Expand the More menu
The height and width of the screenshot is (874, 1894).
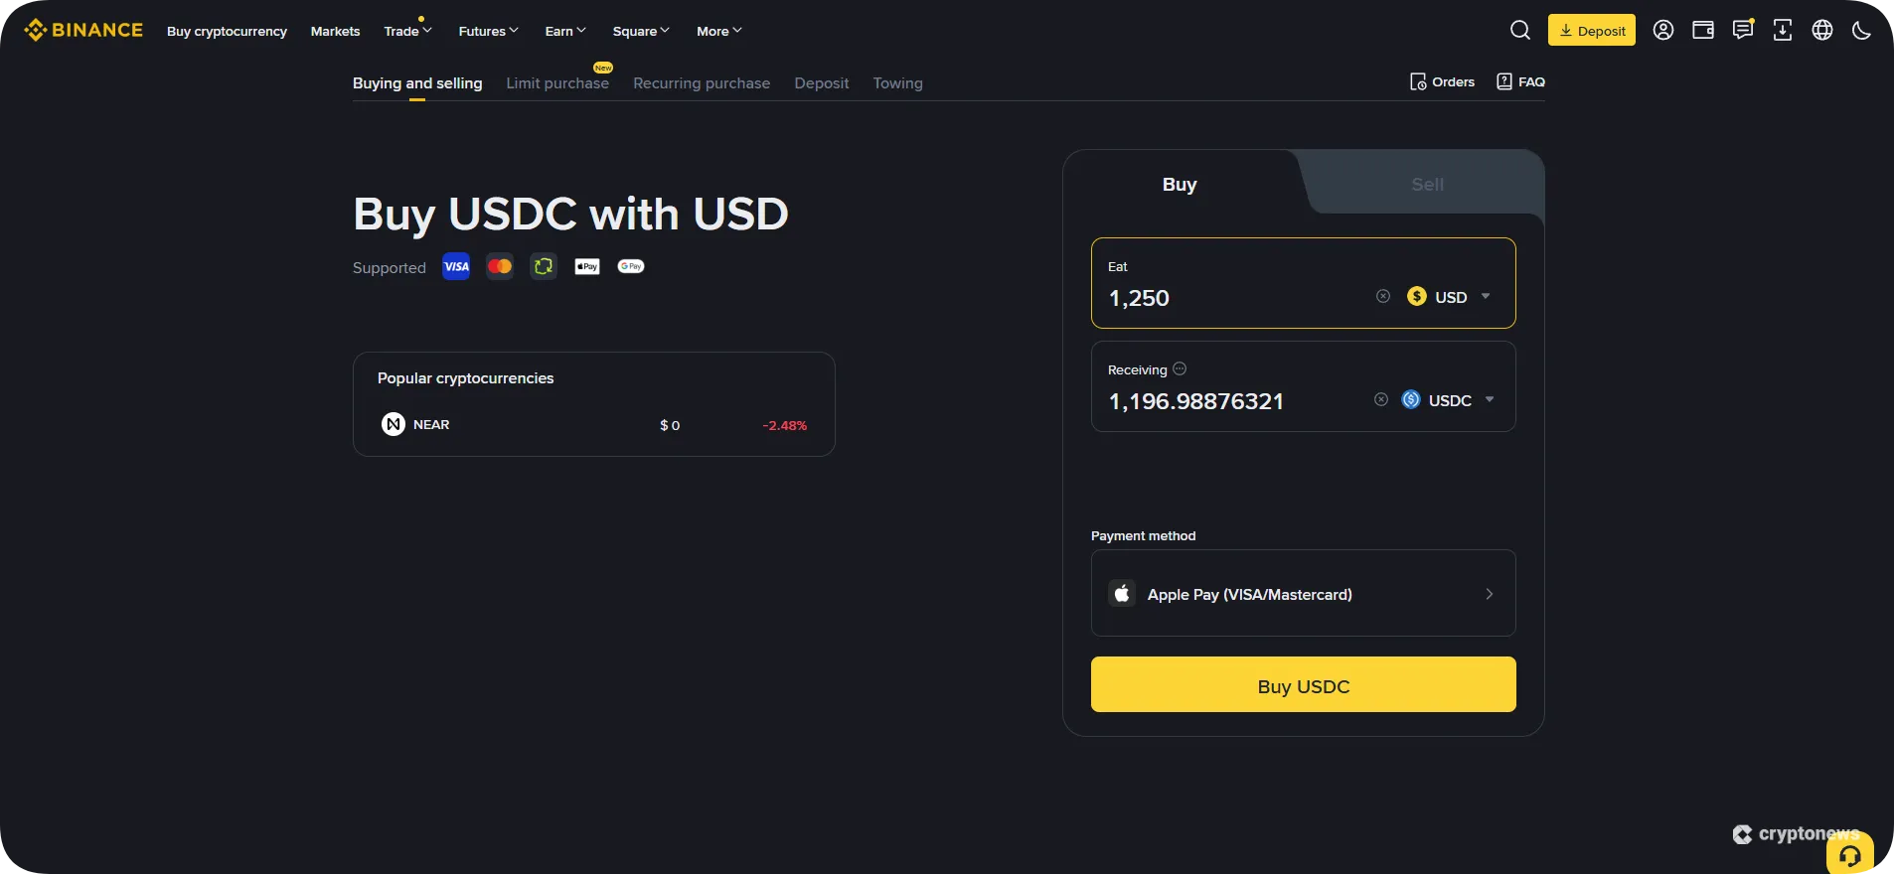(719, 31)
